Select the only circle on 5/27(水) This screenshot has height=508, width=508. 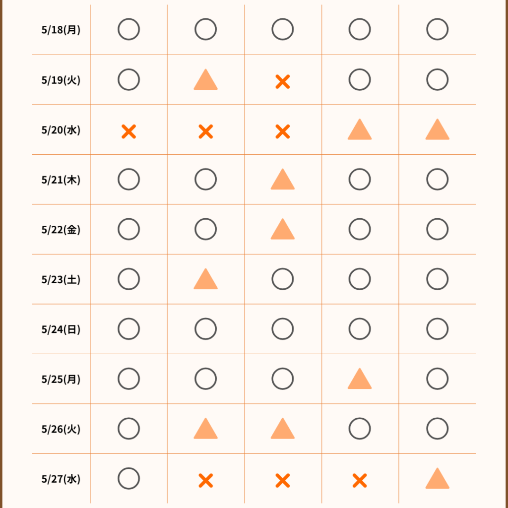tap(128, 479)
